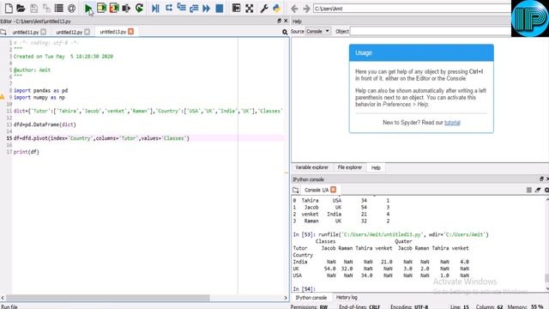The height and width of the screenshot is (309, 549).
Task: Browse editor tabs icon left of untitled11.py
Action: click(3, 32)
